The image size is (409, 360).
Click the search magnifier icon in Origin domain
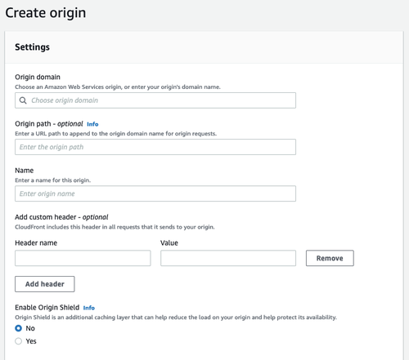23,100
